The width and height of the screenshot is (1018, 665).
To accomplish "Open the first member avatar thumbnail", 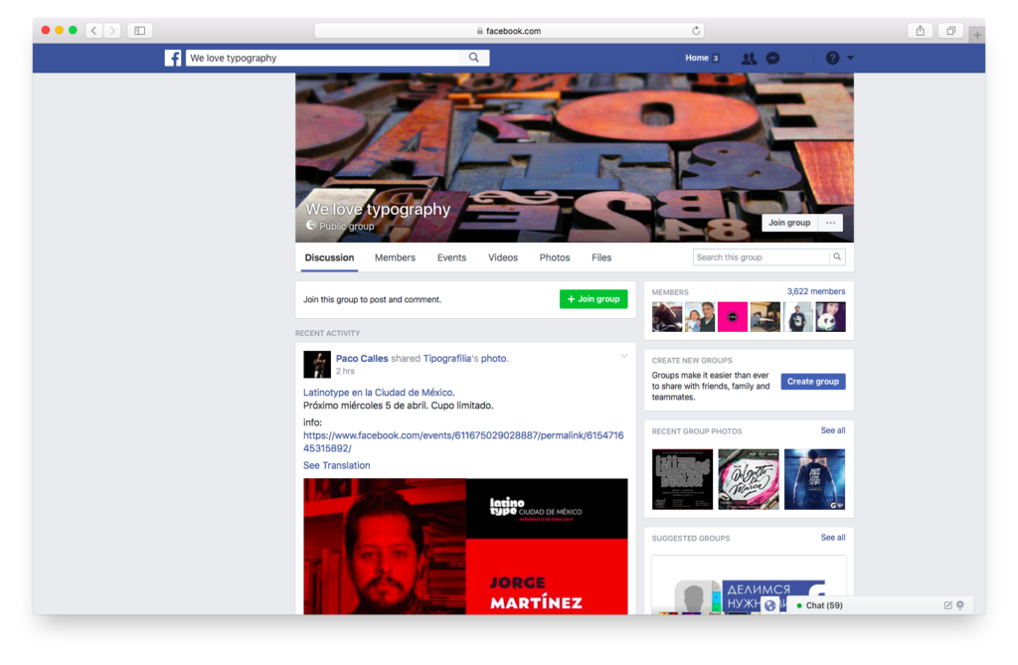I will point(667,317).
